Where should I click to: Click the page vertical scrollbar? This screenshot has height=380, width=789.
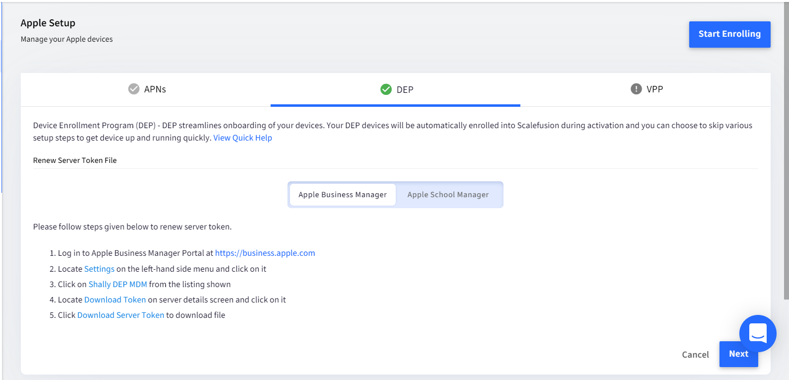pos(786,152)
